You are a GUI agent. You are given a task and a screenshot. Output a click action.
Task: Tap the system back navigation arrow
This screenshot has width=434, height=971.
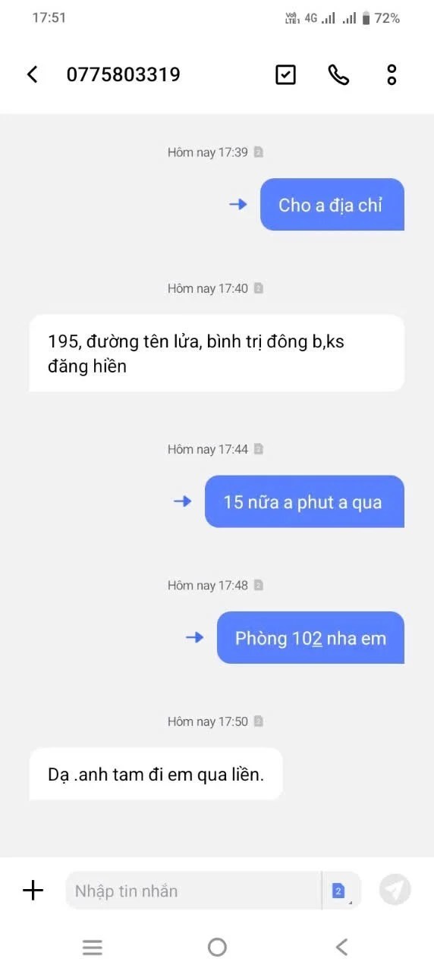click(341, 947)
